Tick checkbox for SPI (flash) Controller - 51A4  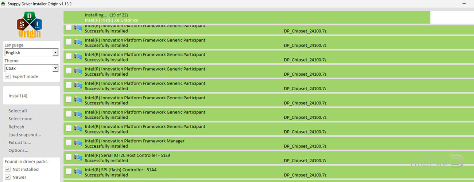(69, 172)
